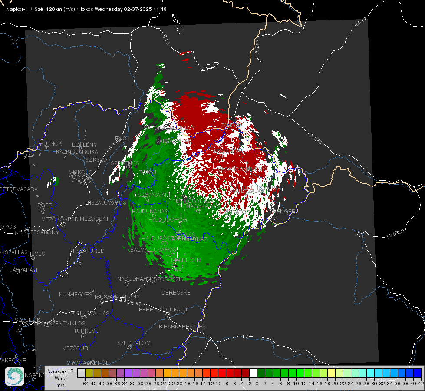Viewport: 425px width, 391px height.
Task: Click the HAJDÚNÁNÁS town label
Action: point(150,211)
